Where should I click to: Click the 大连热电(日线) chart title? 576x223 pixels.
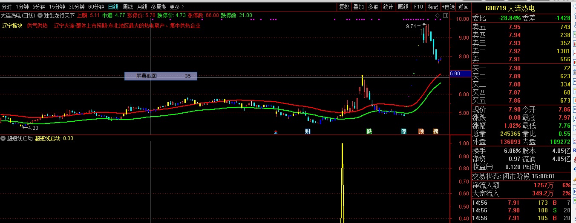tap(18, 15)
